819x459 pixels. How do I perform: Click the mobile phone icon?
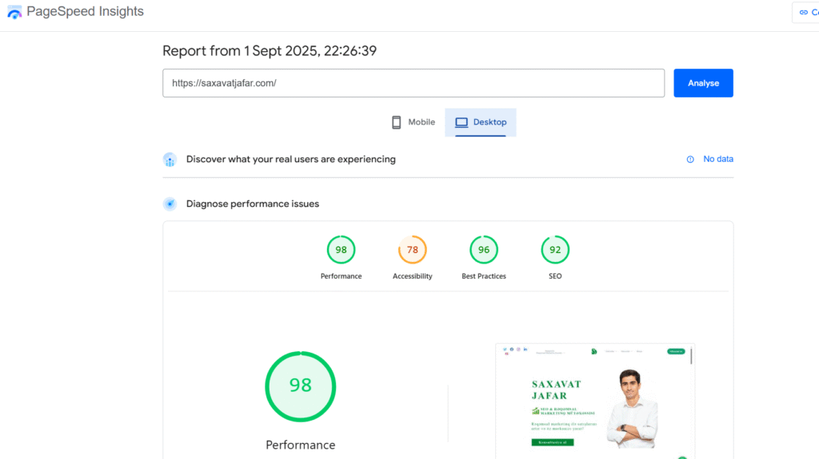pyautogui.click(x=396, y=122)
